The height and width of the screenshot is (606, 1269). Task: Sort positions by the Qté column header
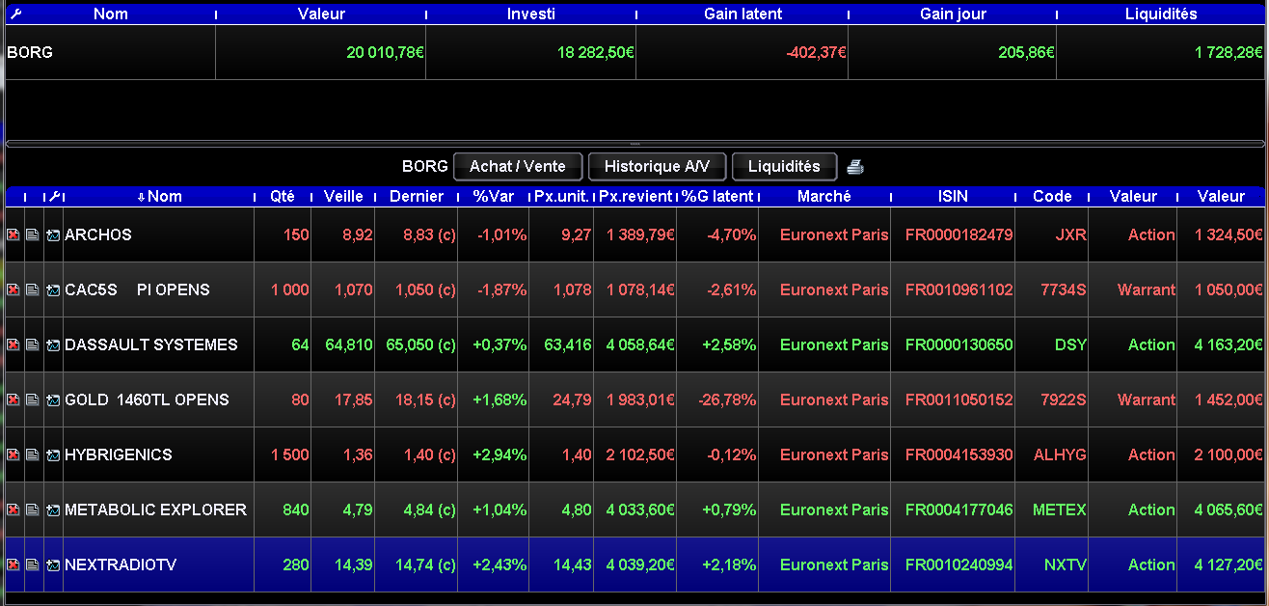click(x=283, y=196)
